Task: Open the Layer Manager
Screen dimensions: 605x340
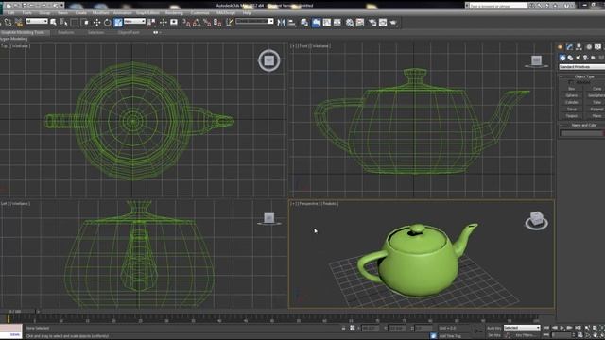Action: coord(304,23)
